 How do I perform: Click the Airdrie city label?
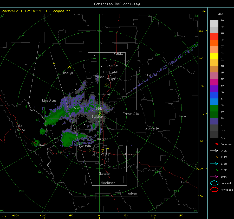[102, 139]
